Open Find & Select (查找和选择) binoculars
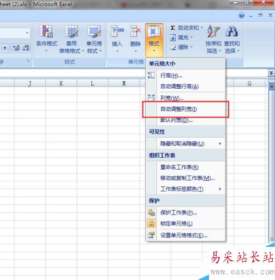The height and width of the screenshot is (280, 275). coord(232,39)
